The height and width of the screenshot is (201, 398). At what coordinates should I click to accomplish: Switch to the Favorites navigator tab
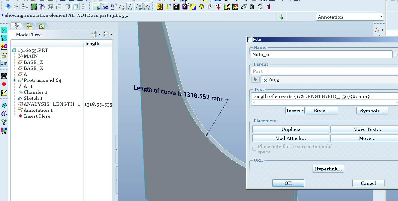coord(41,27)
